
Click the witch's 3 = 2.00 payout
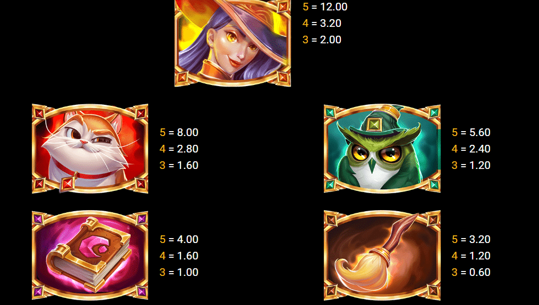coord(322,40)
